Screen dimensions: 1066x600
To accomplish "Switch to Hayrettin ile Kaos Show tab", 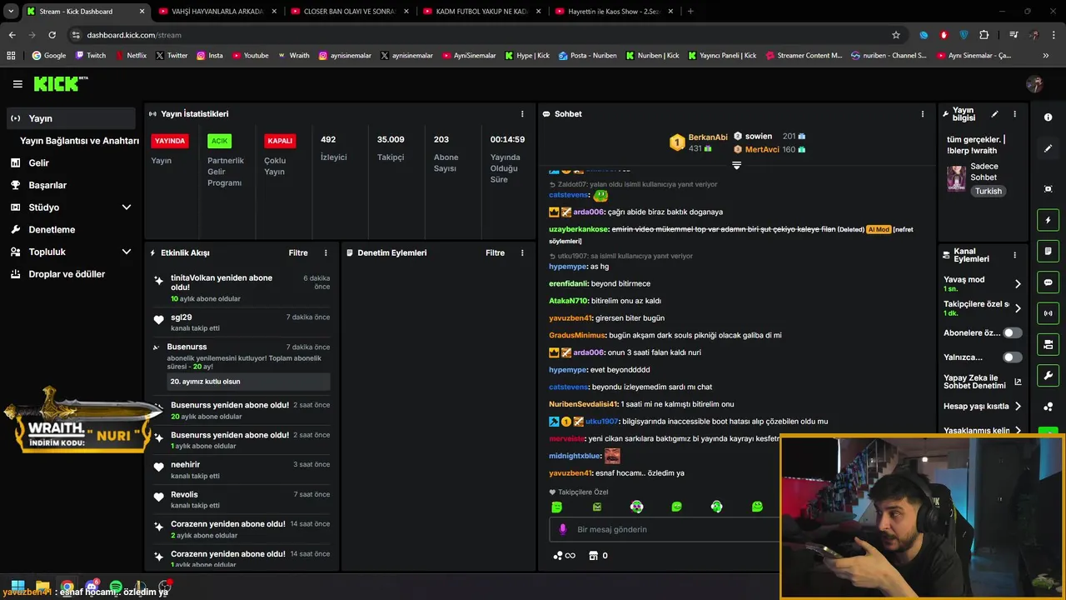I will click(x=612, y=12).
